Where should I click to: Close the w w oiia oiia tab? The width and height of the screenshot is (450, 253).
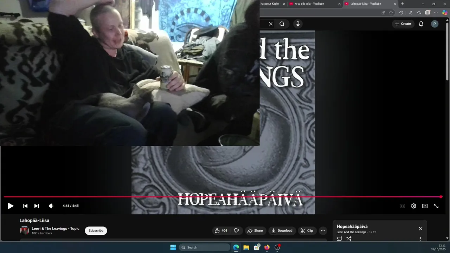[x=340, y=4]
